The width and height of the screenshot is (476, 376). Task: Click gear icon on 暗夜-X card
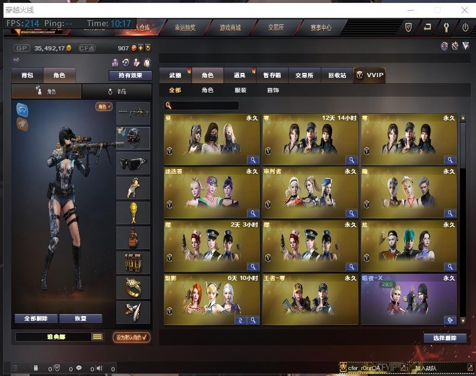450,320
